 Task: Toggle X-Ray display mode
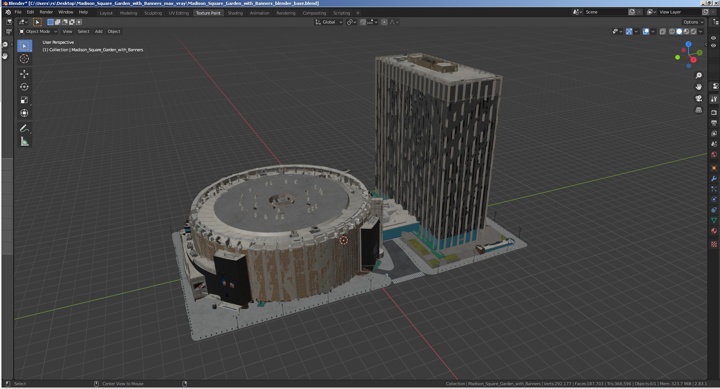[662, 31]
